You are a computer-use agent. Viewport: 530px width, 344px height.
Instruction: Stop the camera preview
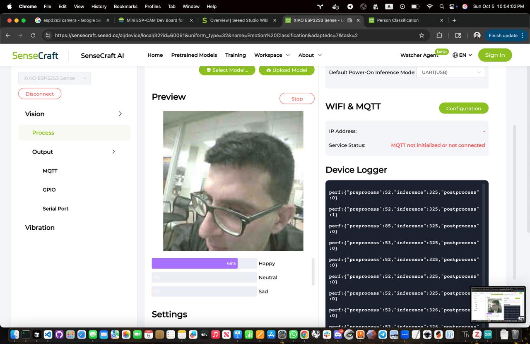(x=297, y=99)
